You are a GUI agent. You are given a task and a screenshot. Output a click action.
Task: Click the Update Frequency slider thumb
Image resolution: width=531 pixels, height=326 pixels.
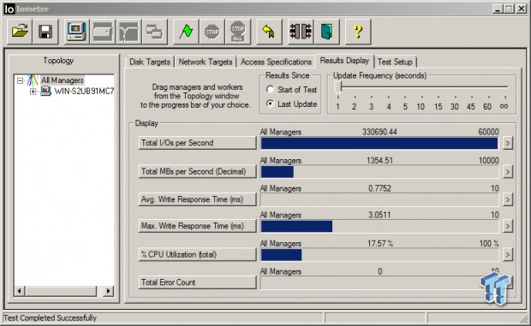(337, 87)
